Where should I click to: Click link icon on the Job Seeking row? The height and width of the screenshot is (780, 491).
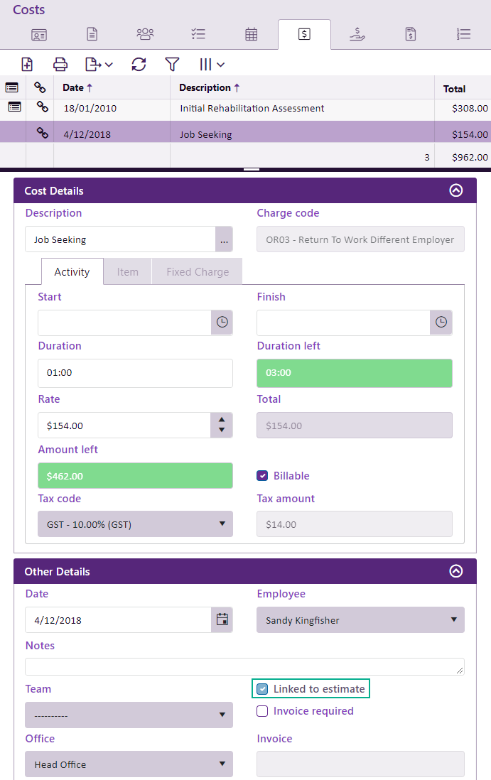pos(43,133)
